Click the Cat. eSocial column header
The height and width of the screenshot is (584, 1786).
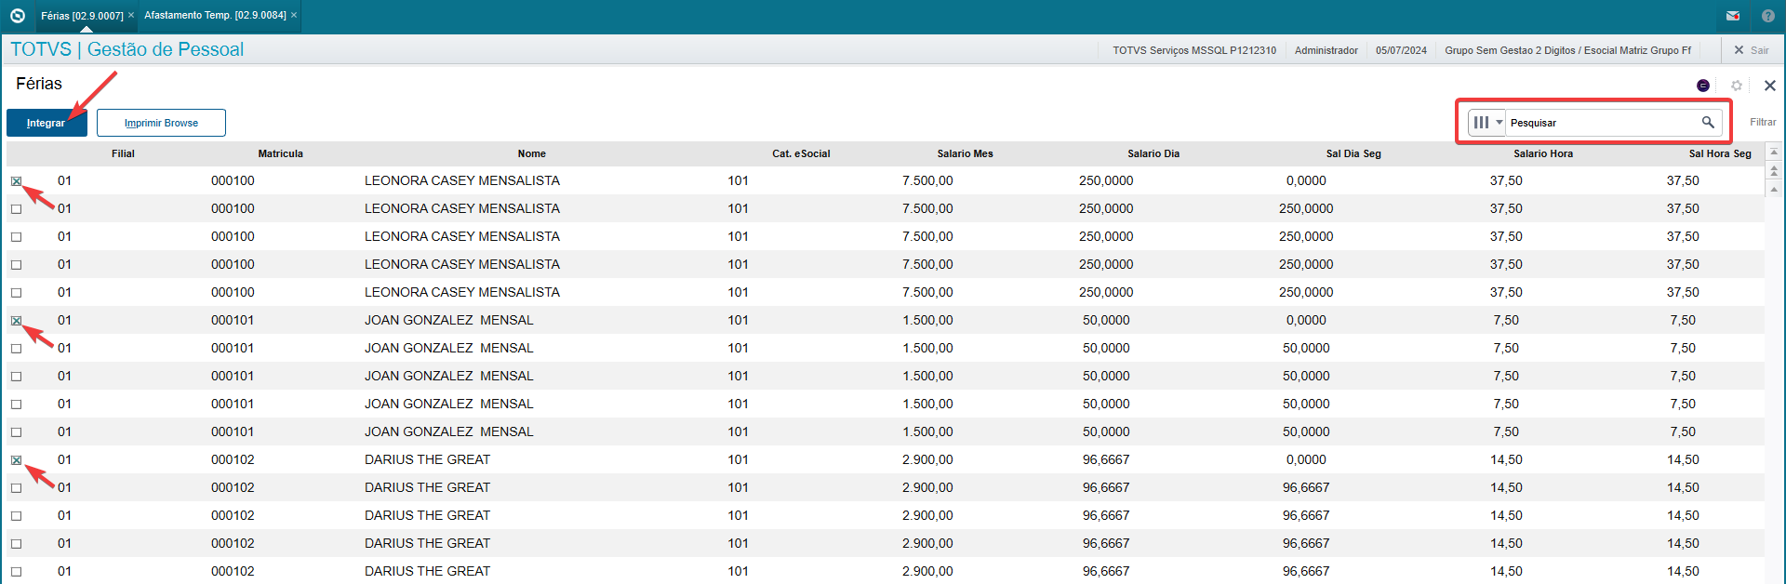[x=801, y=153]
